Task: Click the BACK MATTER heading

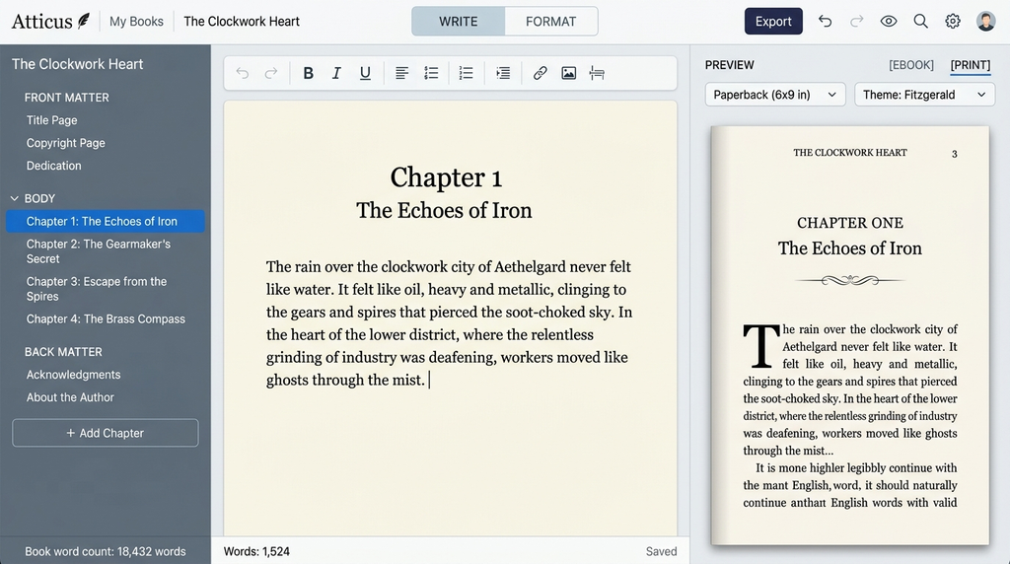Action: [x=63, y=352]
